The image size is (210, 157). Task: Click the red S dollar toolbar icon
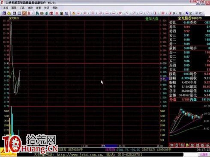(x=29, y=13)
